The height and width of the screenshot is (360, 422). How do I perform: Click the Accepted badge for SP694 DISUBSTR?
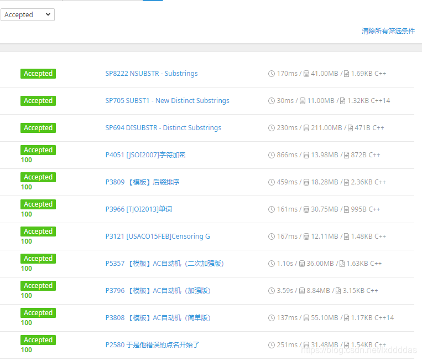click(x=38, y=128)
